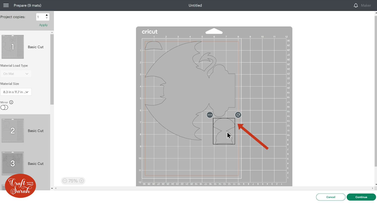
Task: Select mat 3 thumbnail
Action: pyautogui.click(x=13, y=163)
